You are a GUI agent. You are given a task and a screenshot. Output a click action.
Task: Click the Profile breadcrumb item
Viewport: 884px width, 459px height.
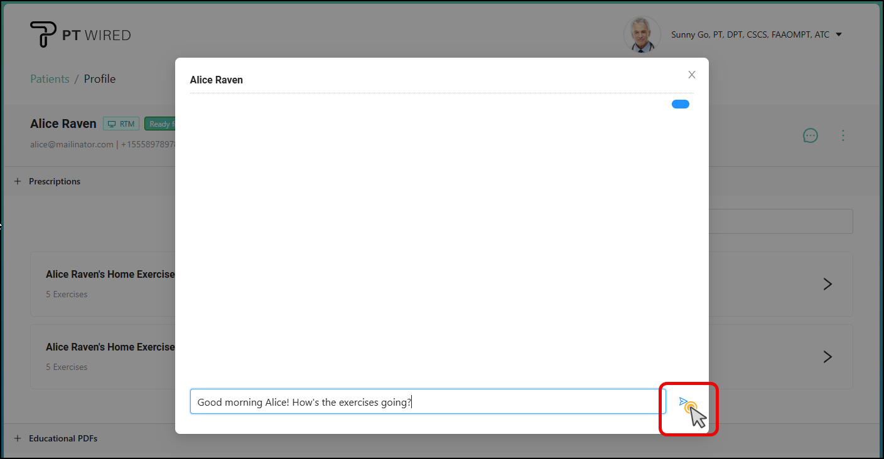click(100, 79)
